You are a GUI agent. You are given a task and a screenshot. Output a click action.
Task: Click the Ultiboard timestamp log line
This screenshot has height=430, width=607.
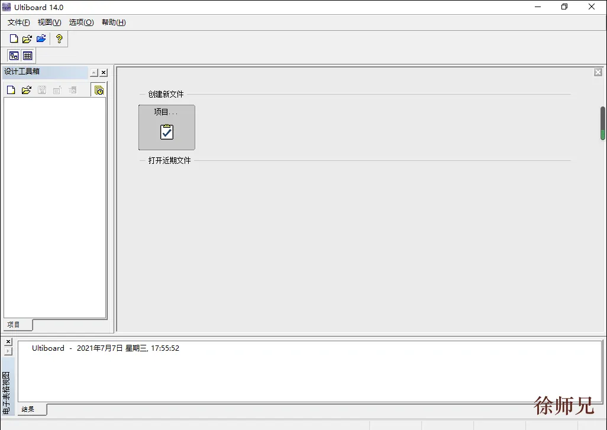pyautogui.click(x=105, y=348)
